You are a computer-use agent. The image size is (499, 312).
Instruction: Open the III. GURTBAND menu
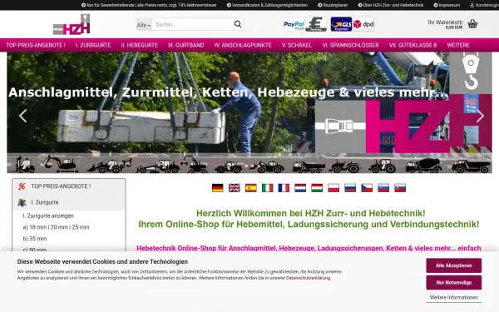[186, 45]
